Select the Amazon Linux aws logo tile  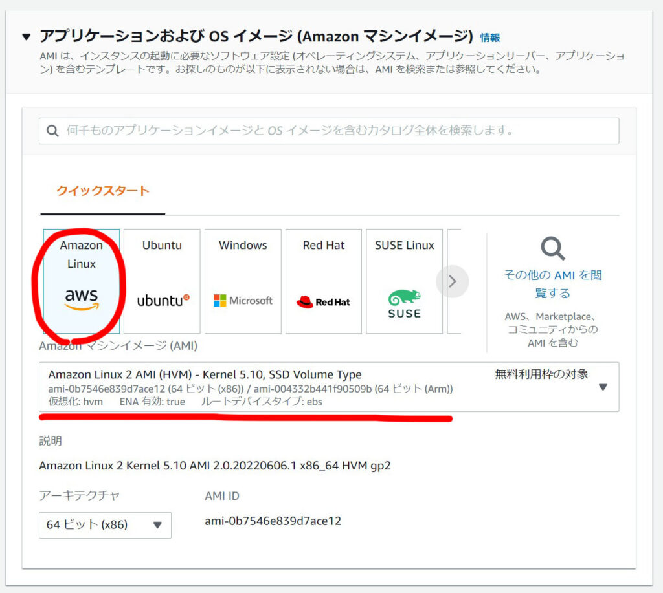[x=82, y=281]
